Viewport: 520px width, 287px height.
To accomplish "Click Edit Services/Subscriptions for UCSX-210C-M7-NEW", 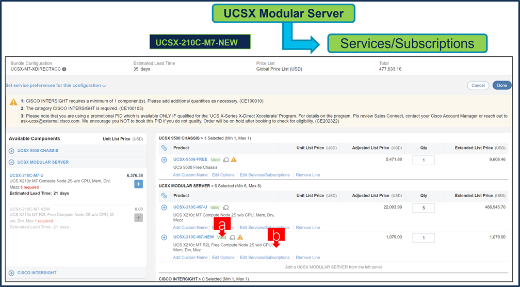I will tap(265, 258).
